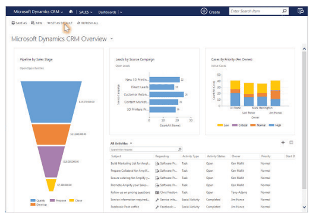
Task: Open Dashboards dropdown arrow
Action: (x=121, y=12)
